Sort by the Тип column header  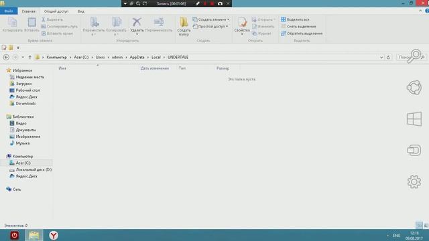[182, 68]
